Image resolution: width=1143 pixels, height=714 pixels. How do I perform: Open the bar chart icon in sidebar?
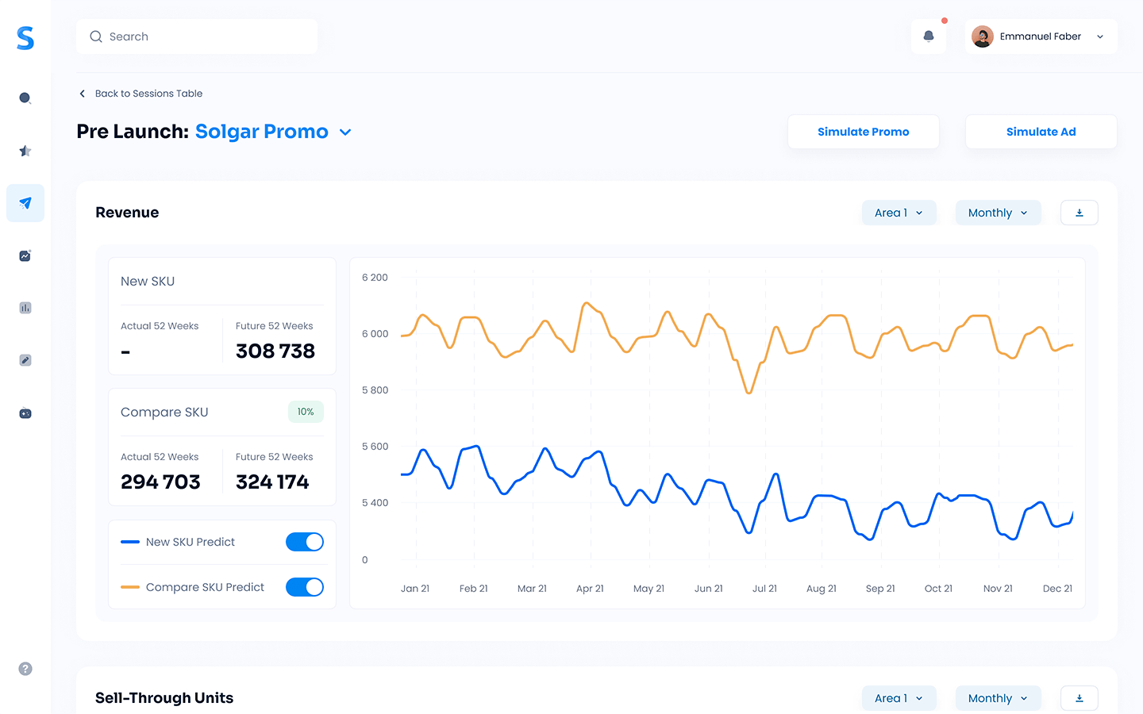tap(25, 308)
